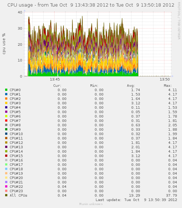Image resolution: width=182 pixels, height=208 pixels.
Task: Click the Avg column header
Action: (x=131, y=86)
